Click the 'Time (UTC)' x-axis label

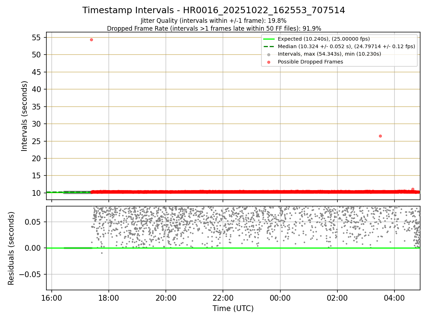pyautogui.click(x=233, y=309)
